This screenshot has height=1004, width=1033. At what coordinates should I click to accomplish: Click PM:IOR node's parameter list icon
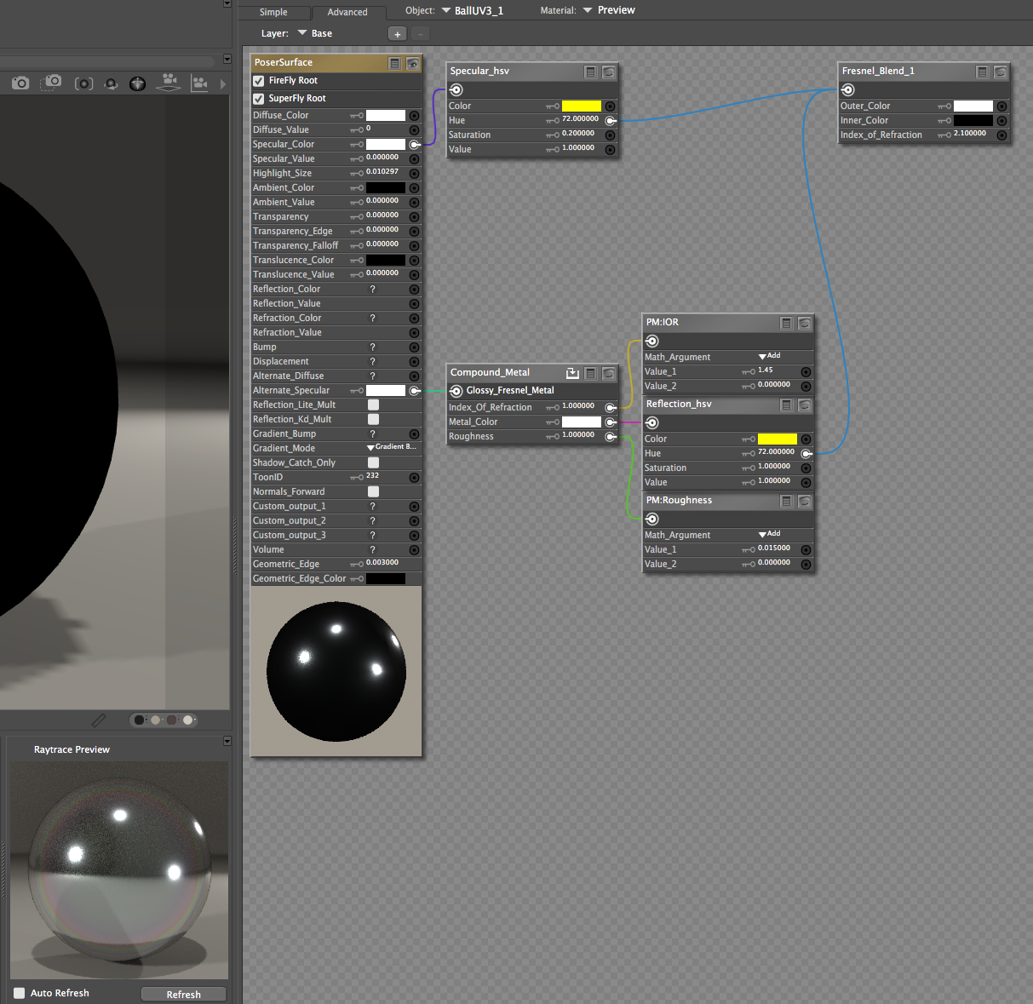pyautogui.click(x=786, y=323)
